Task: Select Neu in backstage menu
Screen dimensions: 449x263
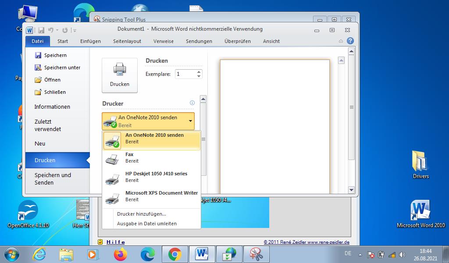Action: pyautogui.click(x=40, y=144)
